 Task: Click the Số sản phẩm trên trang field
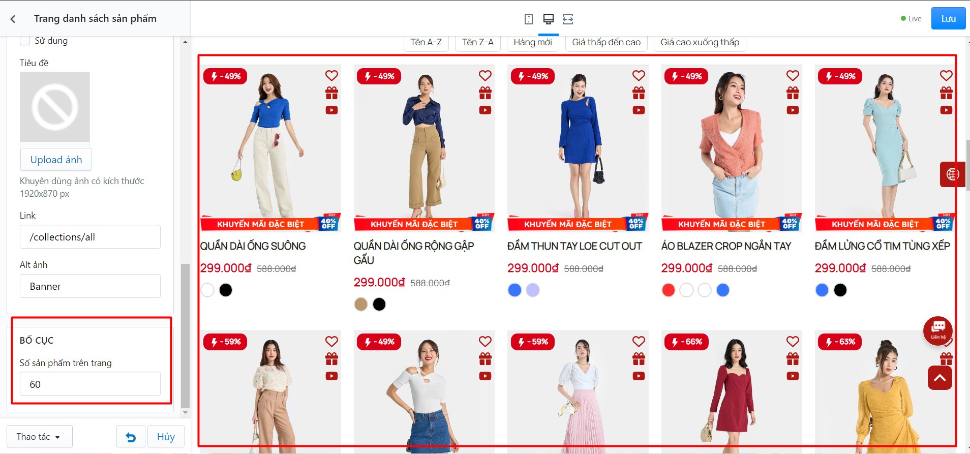click(x=90, y=384)
